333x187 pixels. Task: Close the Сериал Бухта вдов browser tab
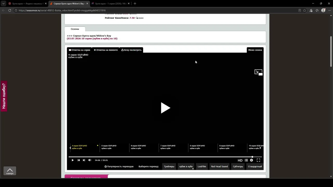(x=87, y=4)
